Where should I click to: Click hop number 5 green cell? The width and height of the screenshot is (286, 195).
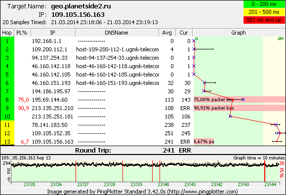(7, 75)
